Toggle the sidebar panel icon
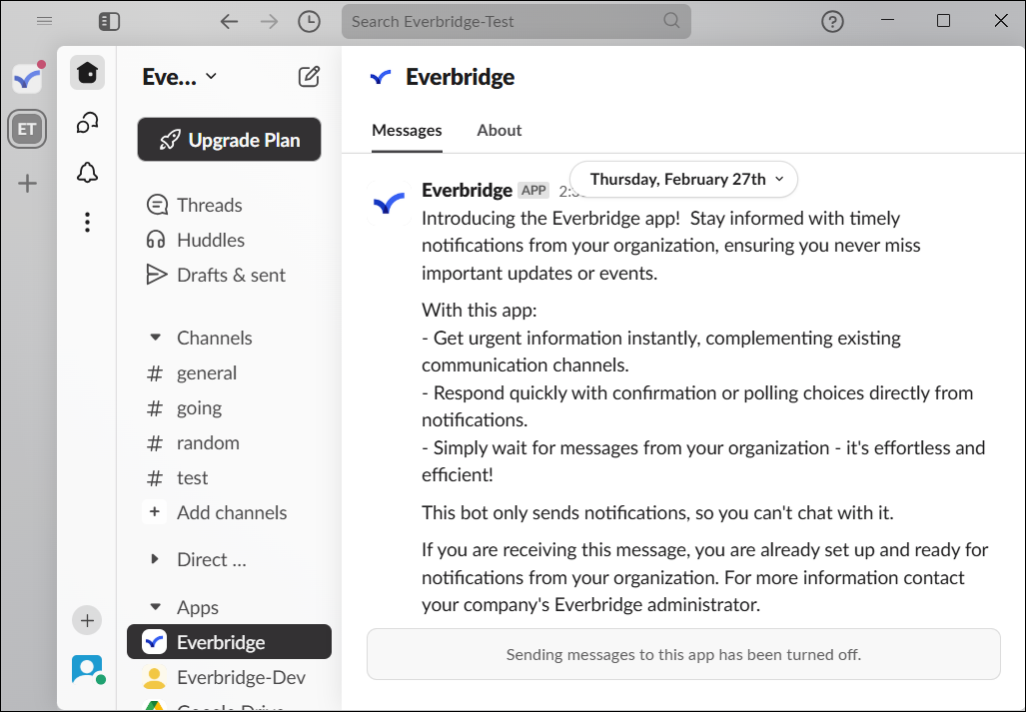The width and height of the screenshot is (1026, 712). (x=109, y=22)
